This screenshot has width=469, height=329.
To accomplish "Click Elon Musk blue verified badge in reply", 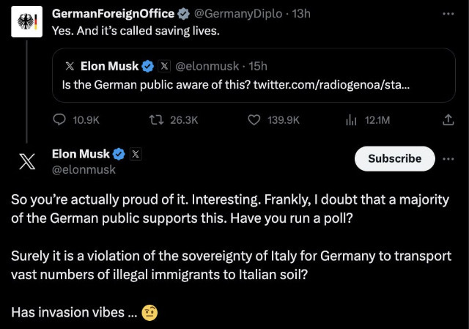I will coord(119,154).
